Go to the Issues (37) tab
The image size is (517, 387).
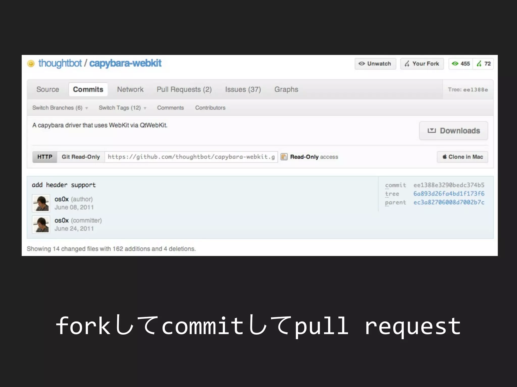(243, 89)
